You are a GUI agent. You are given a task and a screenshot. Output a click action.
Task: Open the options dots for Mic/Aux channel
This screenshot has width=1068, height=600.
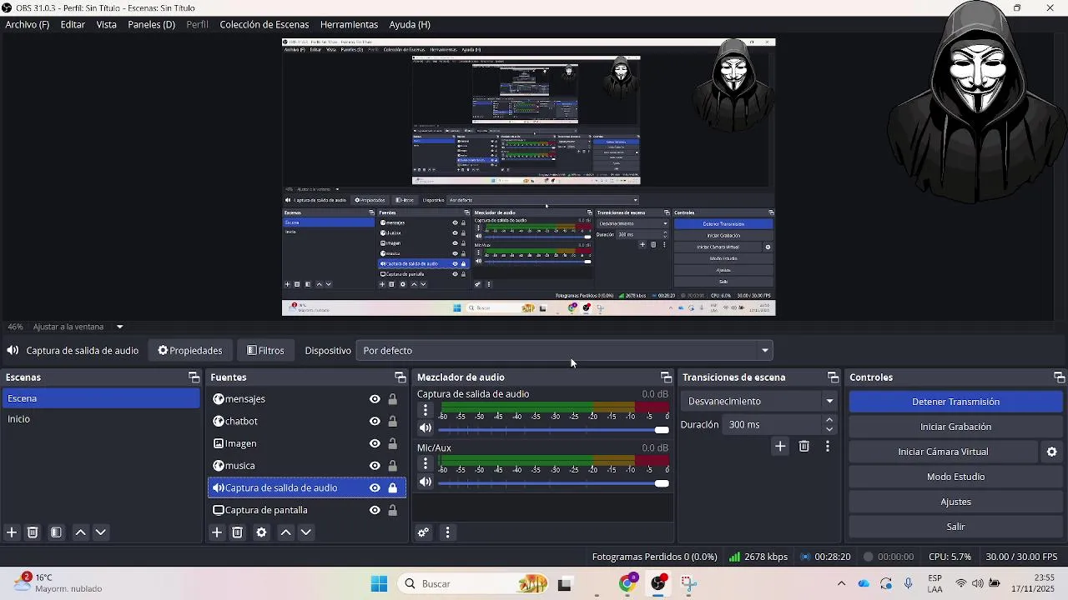pos(426,463)
